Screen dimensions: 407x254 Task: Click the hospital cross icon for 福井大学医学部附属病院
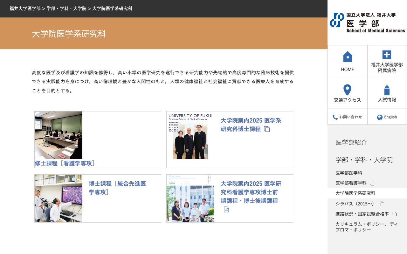(387, 55)
